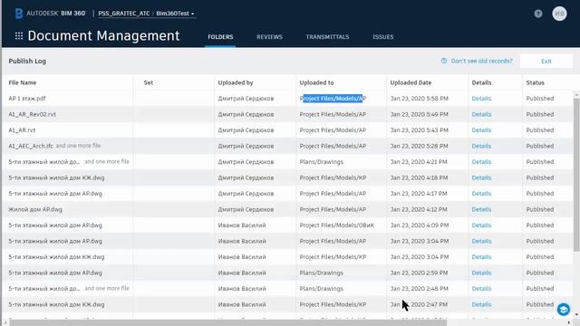This screenshot has height=326, width=580.
Task: Open Details for AP 1 этаж.pdf
Action: [x=481, y=99]
